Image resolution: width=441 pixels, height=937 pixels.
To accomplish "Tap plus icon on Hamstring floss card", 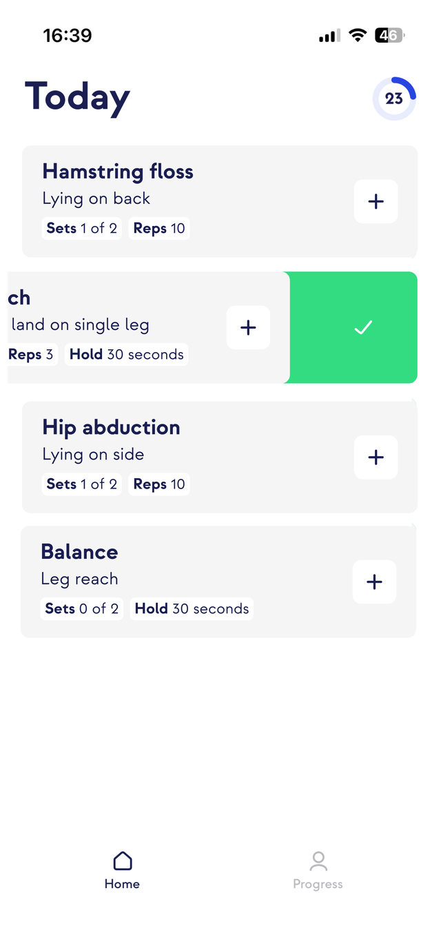I will 376,201.
